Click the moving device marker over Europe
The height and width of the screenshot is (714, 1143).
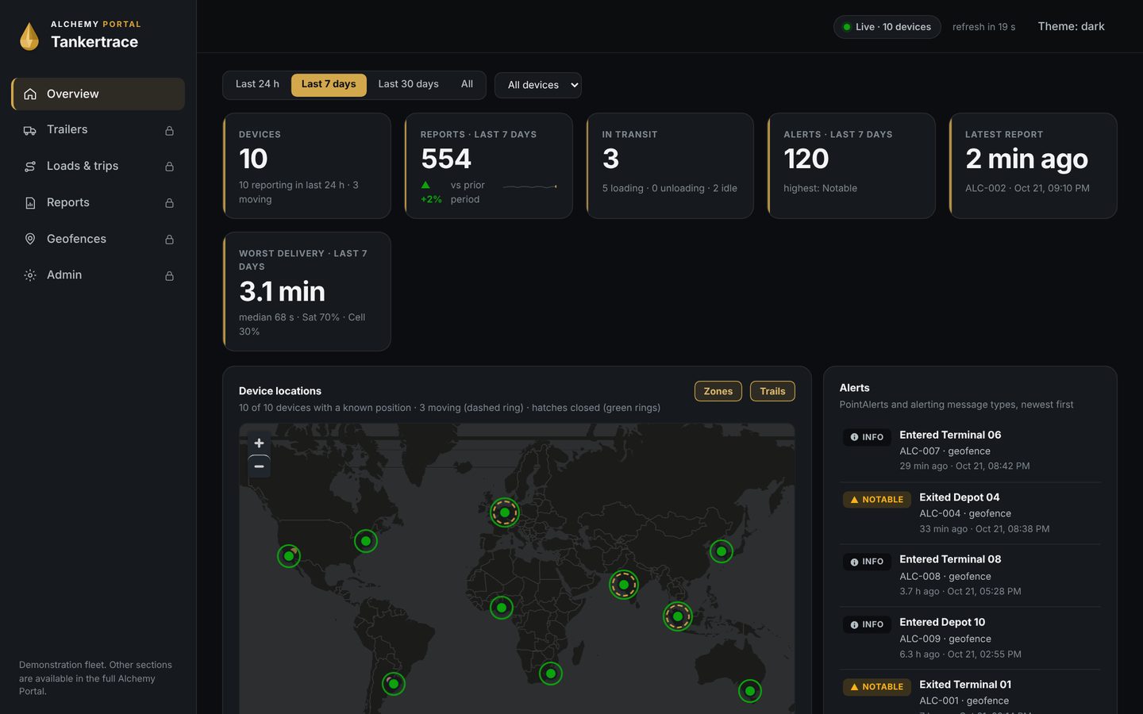[x=505, y=512]
